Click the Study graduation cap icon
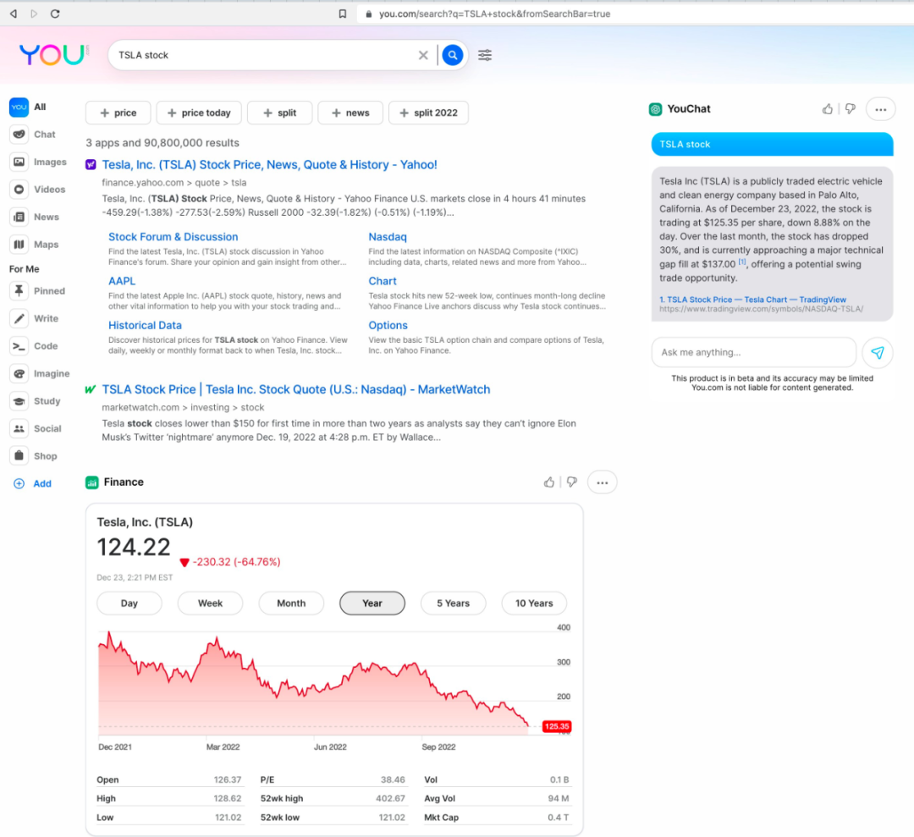The width and height of the screenshot is (914, 837). [x=19, y=400]
